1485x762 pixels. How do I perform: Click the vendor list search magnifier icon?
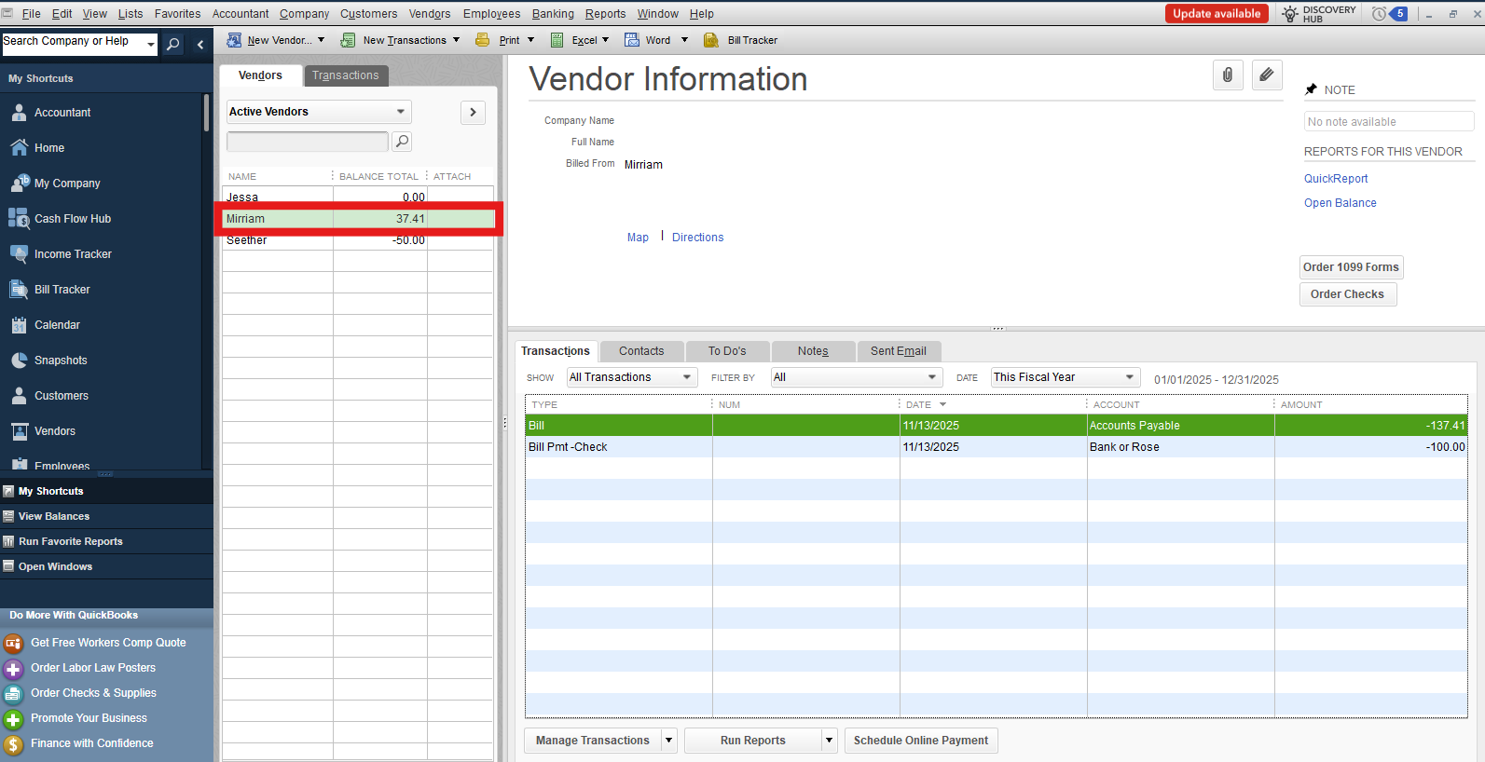coord(402,142)
